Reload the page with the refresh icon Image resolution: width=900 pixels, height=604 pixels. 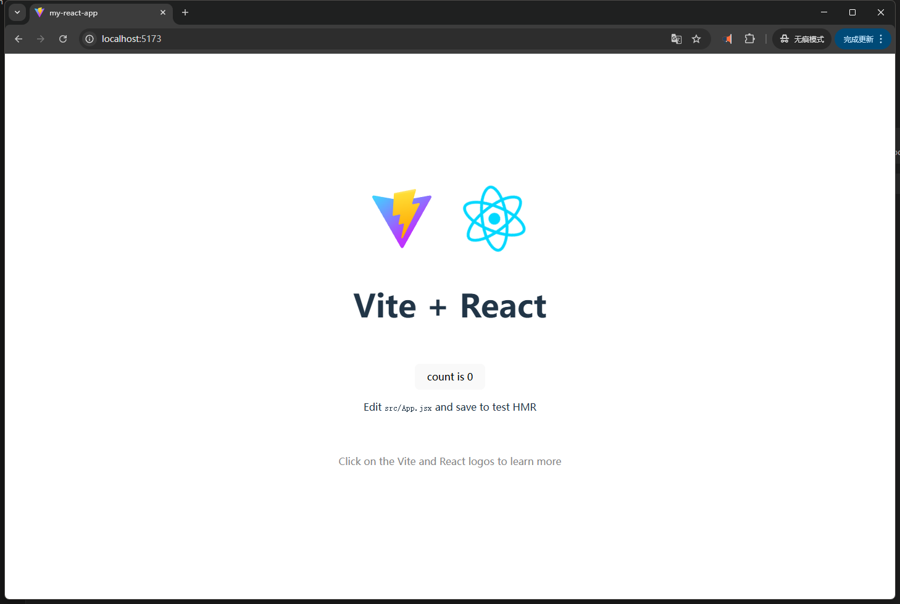pos(63,39)
